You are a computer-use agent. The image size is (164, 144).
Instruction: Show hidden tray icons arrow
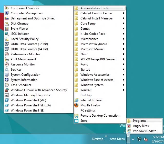coord(133,139)
